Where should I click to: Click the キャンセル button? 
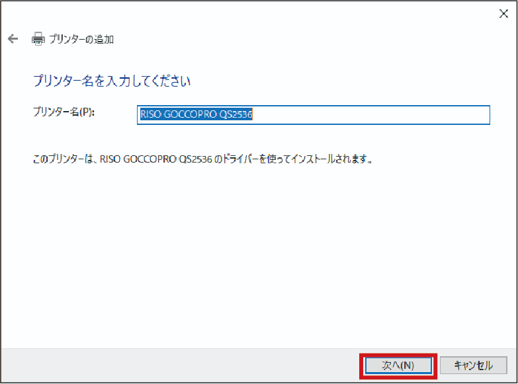pyautogui.click(x=474, y=365)
